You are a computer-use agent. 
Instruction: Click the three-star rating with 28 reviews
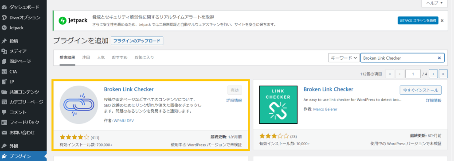pyautogui.click(x=274, y=136)
